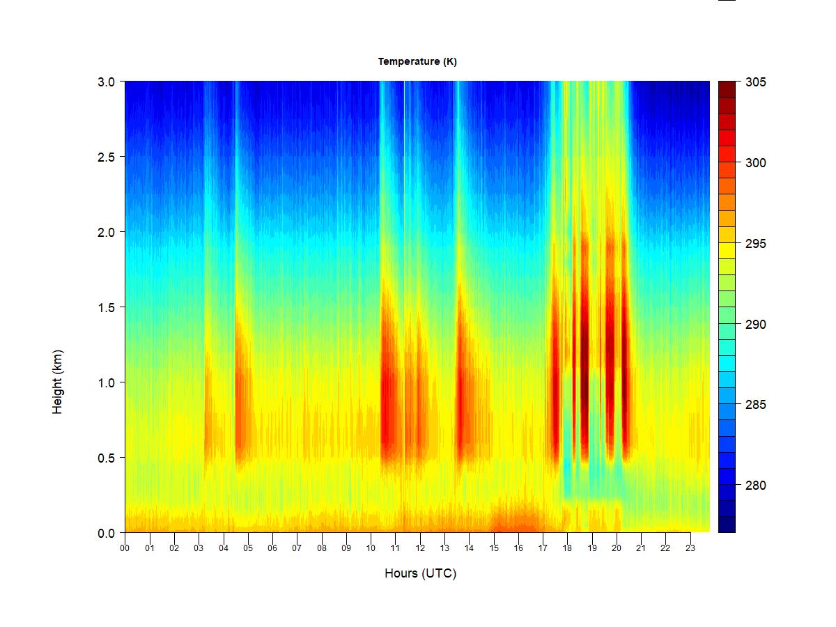
Task: Click the yellow colorbar swatch beside 295
Action: [x=727, y=251]
